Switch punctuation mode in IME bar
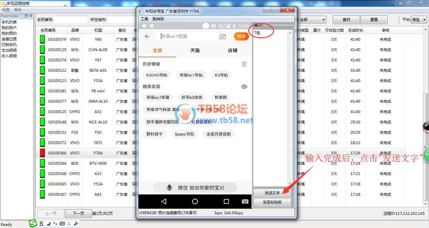Viewport: 429px width, 228px height. [55, 224]
